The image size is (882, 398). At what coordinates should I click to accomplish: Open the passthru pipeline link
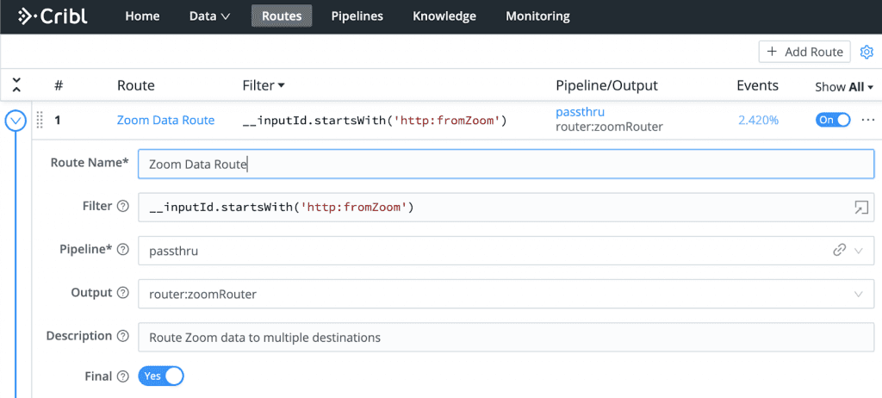click(581, 113)
